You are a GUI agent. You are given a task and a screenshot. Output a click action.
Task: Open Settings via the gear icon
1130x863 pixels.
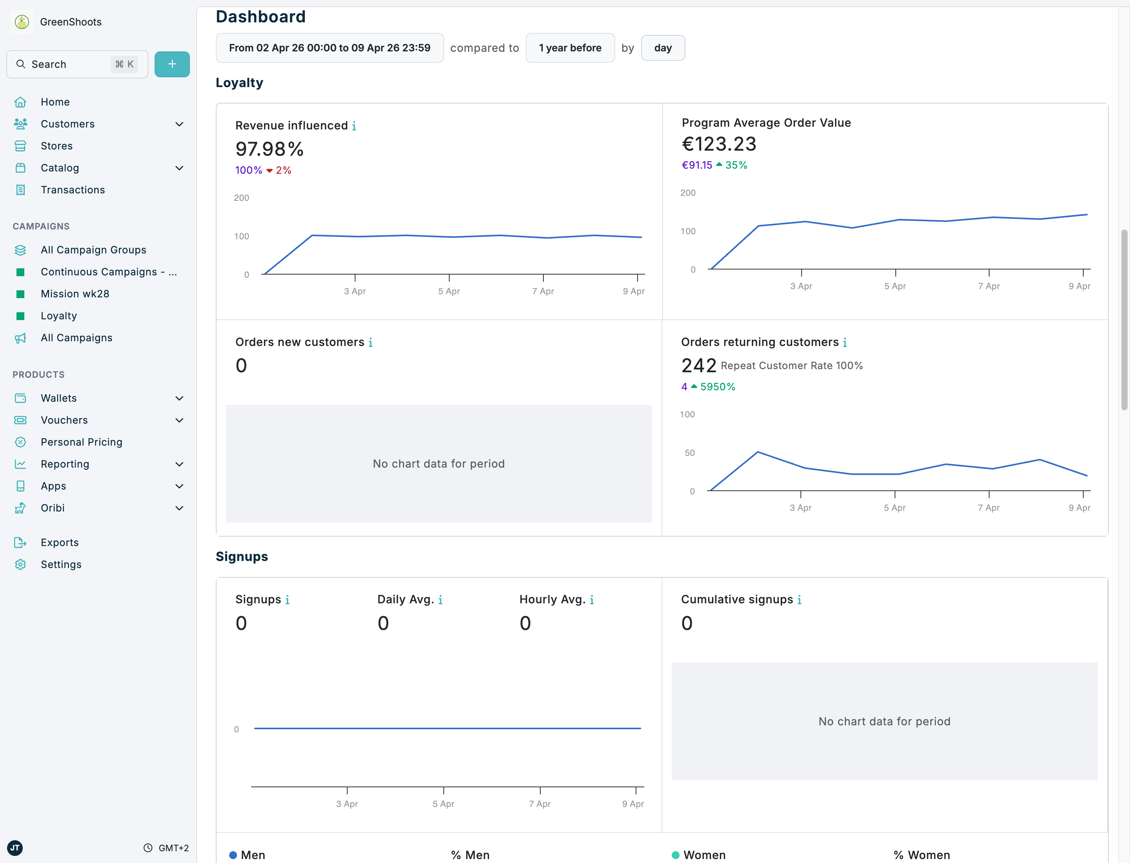pyautogui.click(x=20, y=564)
